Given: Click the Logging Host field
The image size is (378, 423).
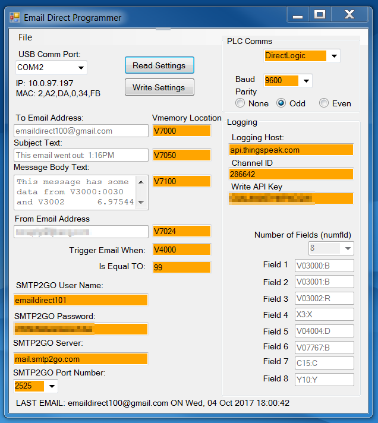Looking at the screenshot, I should (291, 150).
